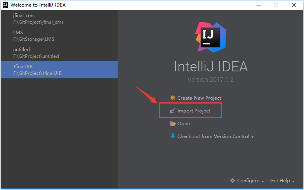Select Import Project
The image size is (304, 190).
pyautogui.click(x=194, y=111)
